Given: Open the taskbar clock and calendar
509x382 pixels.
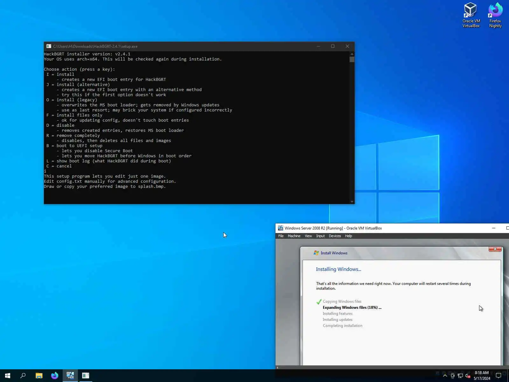Looking at the screenshot, I should (482, 376).
